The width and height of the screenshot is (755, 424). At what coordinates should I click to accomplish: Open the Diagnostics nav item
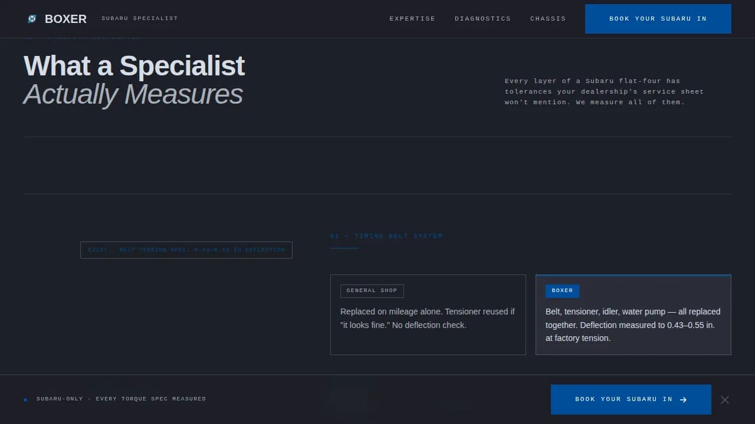tap(482, 19)
